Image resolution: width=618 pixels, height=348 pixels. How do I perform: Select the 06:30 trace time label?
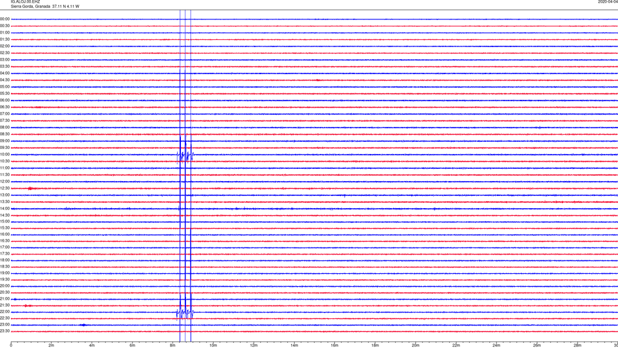[5, 107]
